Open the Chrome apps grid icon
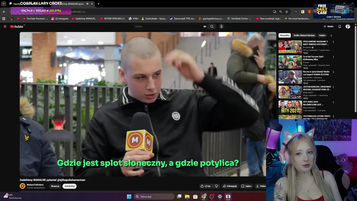 tap(4, 19)
